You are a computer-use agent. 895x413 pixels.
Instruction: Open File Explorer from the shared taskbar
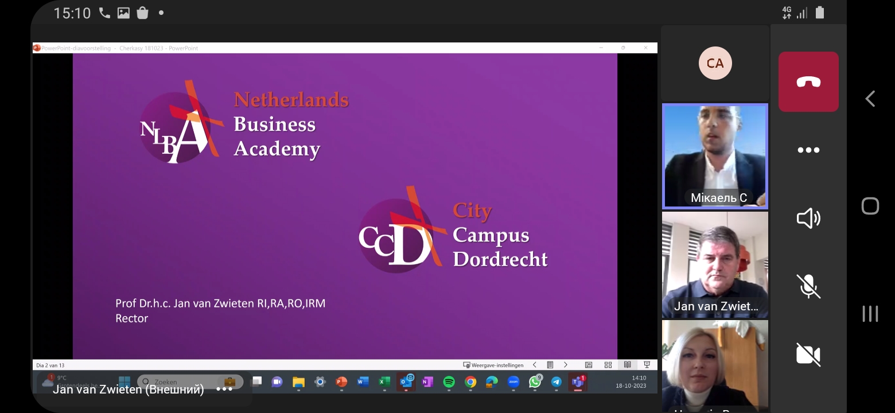click(x=298, y=381)
